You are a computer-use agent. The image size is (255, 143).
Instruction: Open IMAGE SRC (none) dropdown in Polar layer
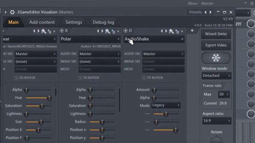pyautogui.click(x=100, y=62)
